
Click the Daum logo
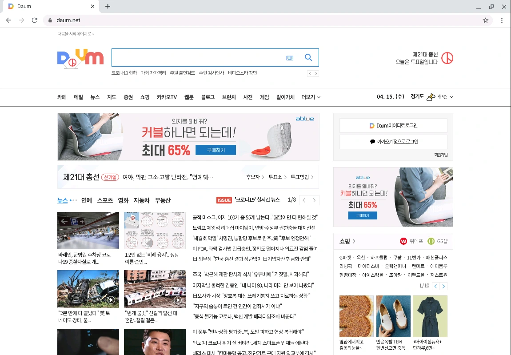pos(80,59)
